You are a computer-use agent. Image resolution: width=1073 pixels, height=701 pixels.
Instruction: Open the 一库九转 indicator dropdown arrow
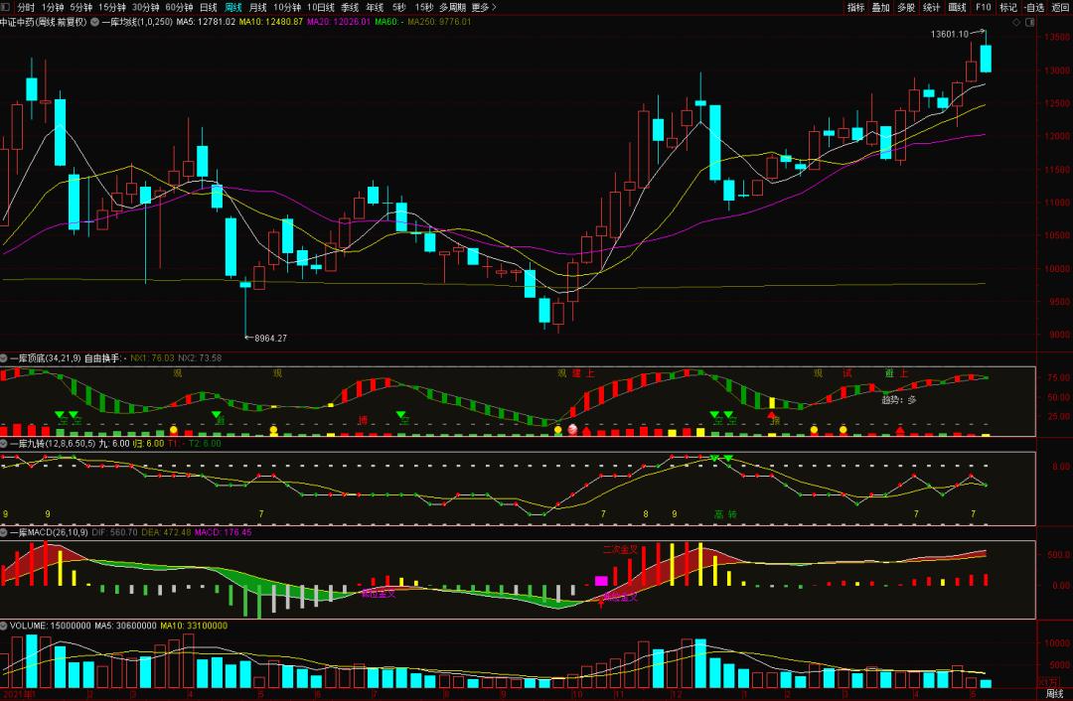pyautogui.click(x=4, y=443)
